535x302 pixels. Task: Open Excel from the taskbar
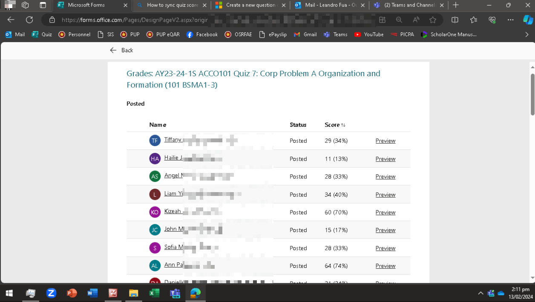(x=154, y=293)
